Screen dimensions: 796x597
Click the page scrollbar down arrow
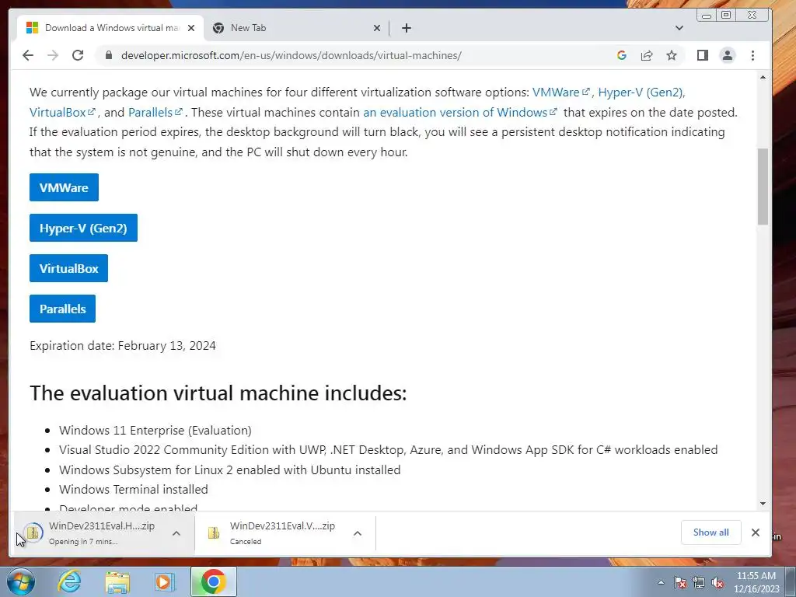[x=763, y=504]
